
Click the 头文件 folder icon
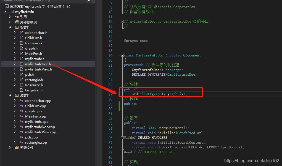17,28
